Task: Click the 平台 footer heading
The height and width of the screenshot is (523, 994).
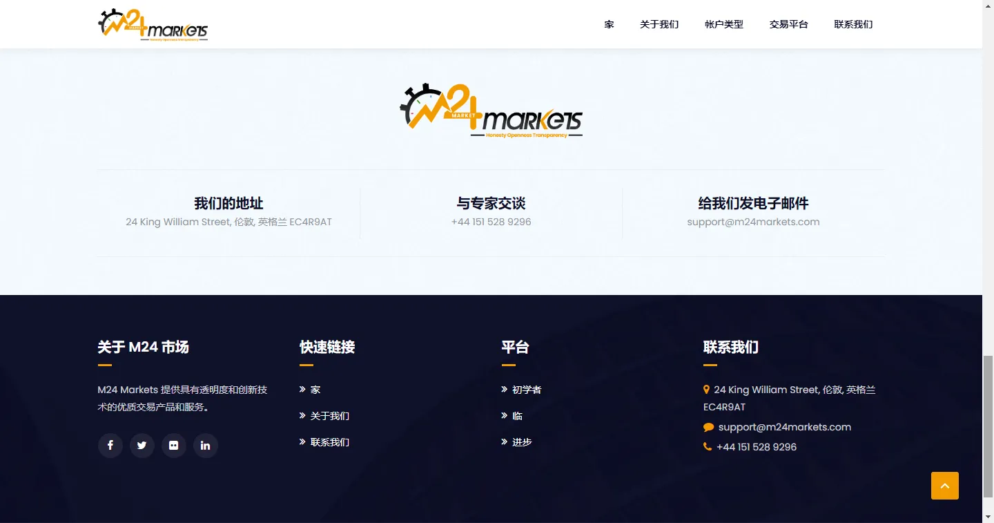Action: pyautogui.click(x=515, y=347)
